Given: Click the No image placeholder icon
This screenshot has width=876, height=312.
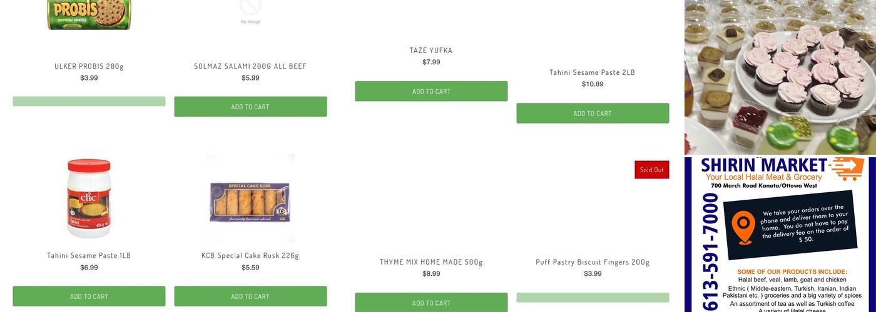Looking at the screenshot, I should [x=250, y=10].
